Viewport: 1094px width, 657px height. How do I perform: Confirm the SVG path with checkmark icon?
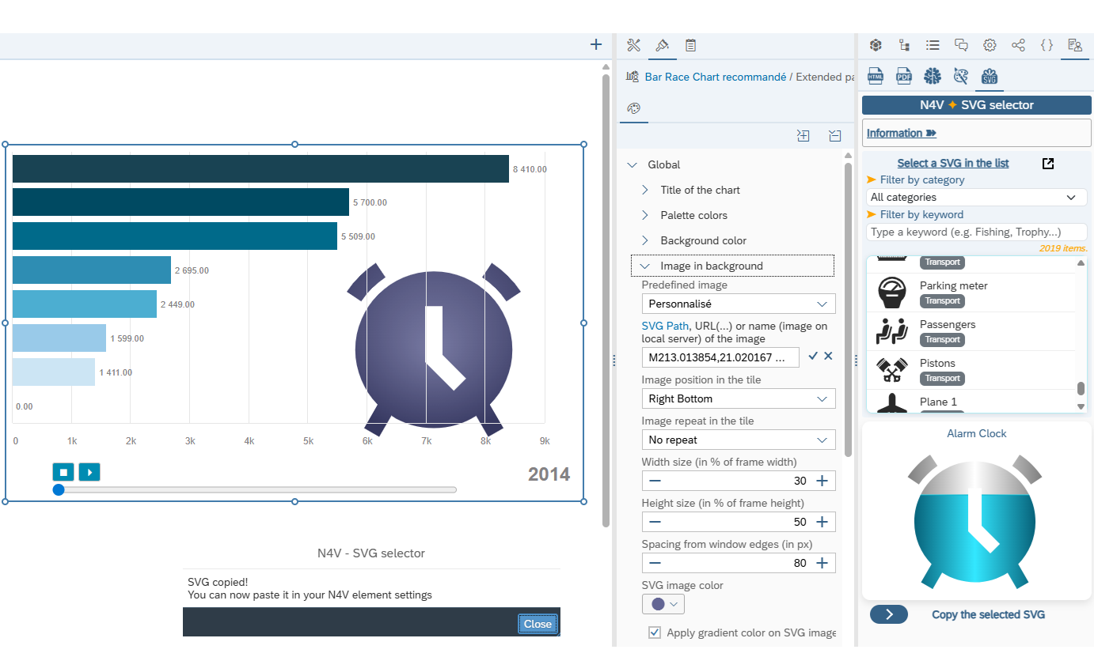point(813,357)
